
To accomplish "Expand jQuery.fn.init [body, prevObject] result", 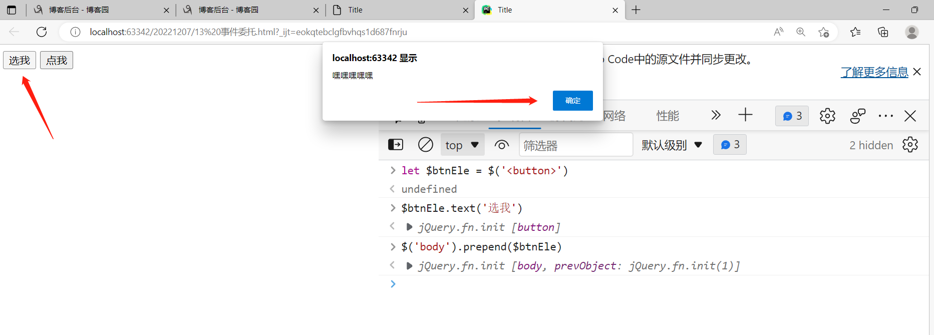I will pyautogui.click(x=409, y=266).
